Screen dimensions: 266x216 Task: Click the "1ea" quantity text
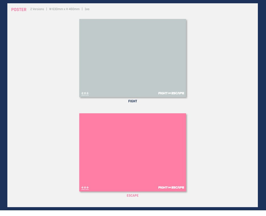click(x=87, y=9)
